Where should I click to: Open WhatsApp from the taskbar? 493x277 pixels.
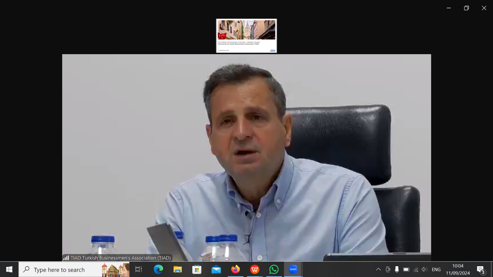tap(274, 269)
